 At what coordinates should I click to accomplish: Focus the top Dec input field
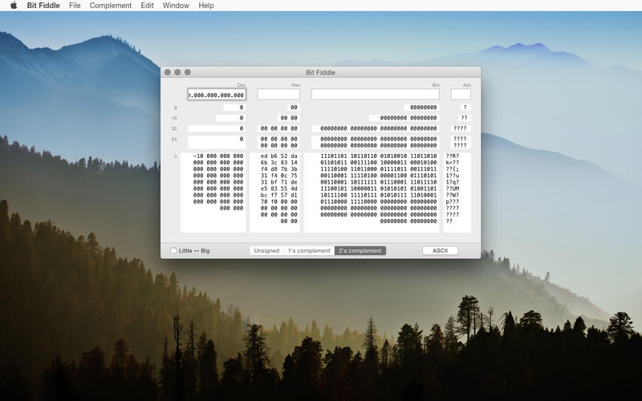tap(217, 95)
